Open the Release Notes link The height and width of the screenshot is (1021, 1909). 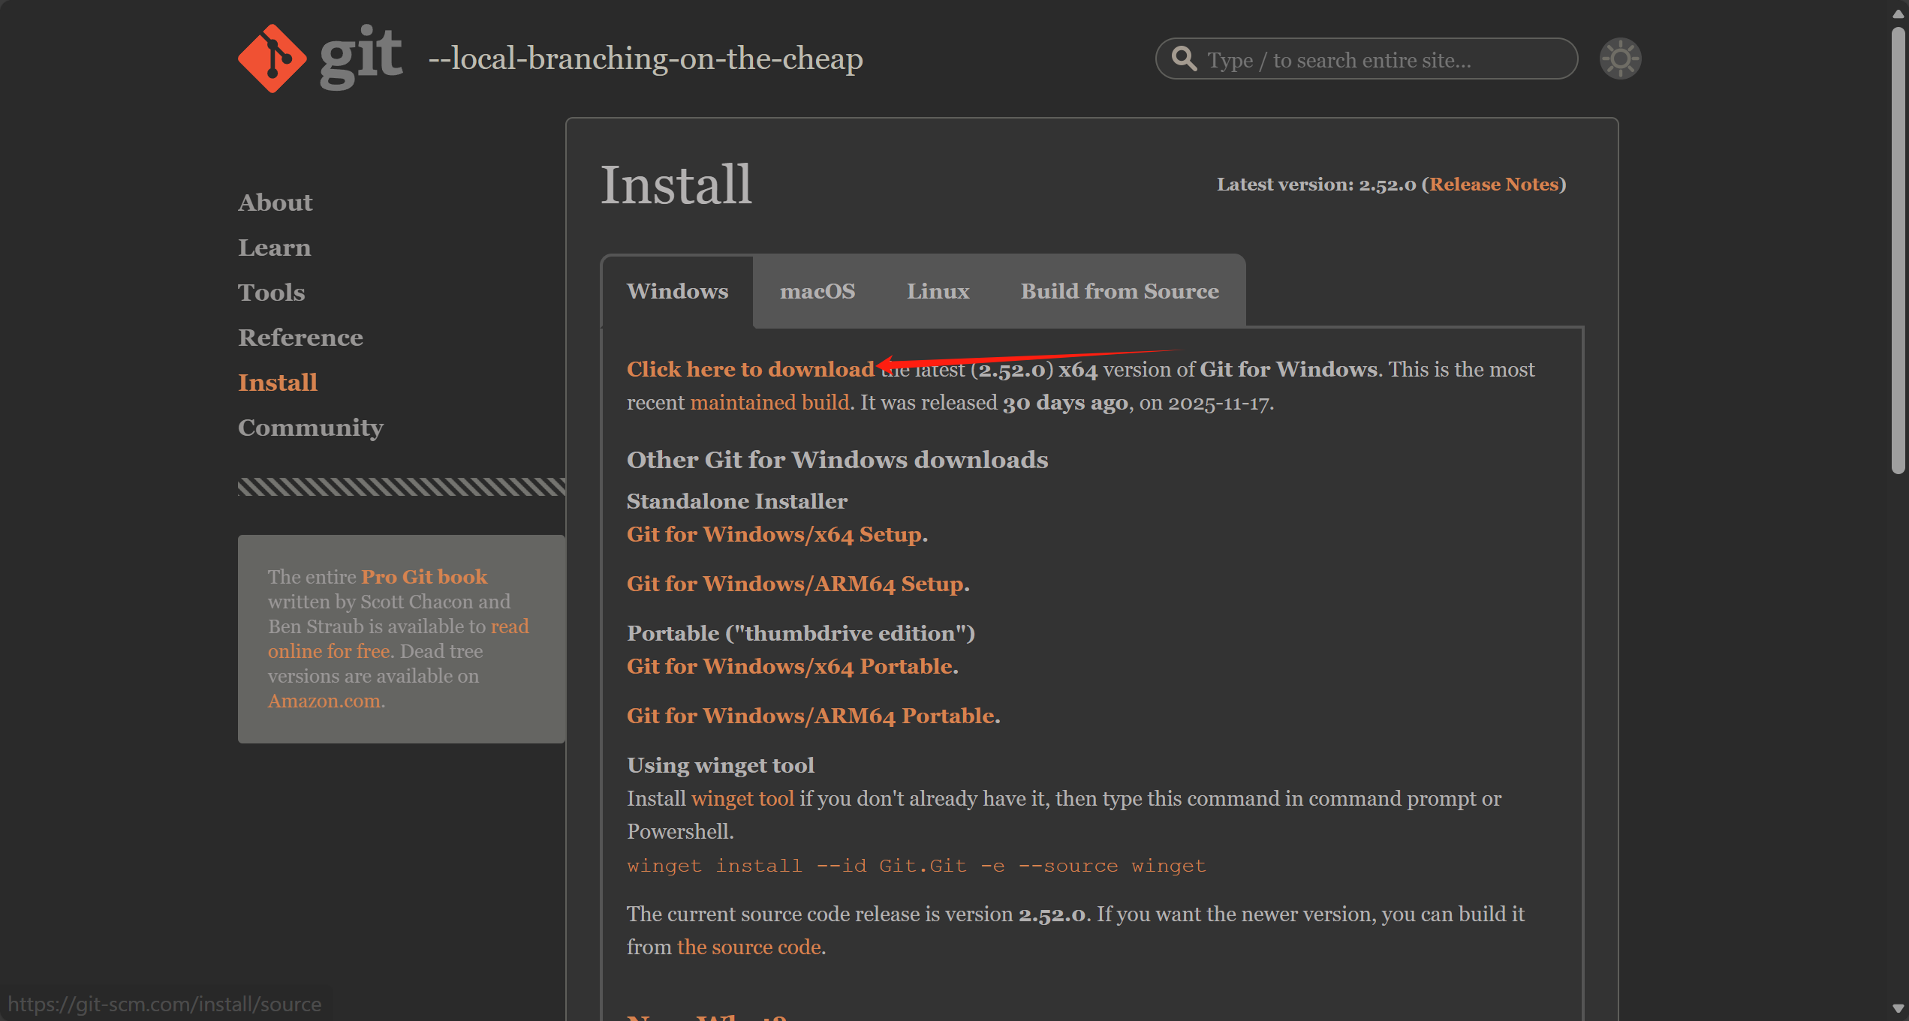point(1493,185)
